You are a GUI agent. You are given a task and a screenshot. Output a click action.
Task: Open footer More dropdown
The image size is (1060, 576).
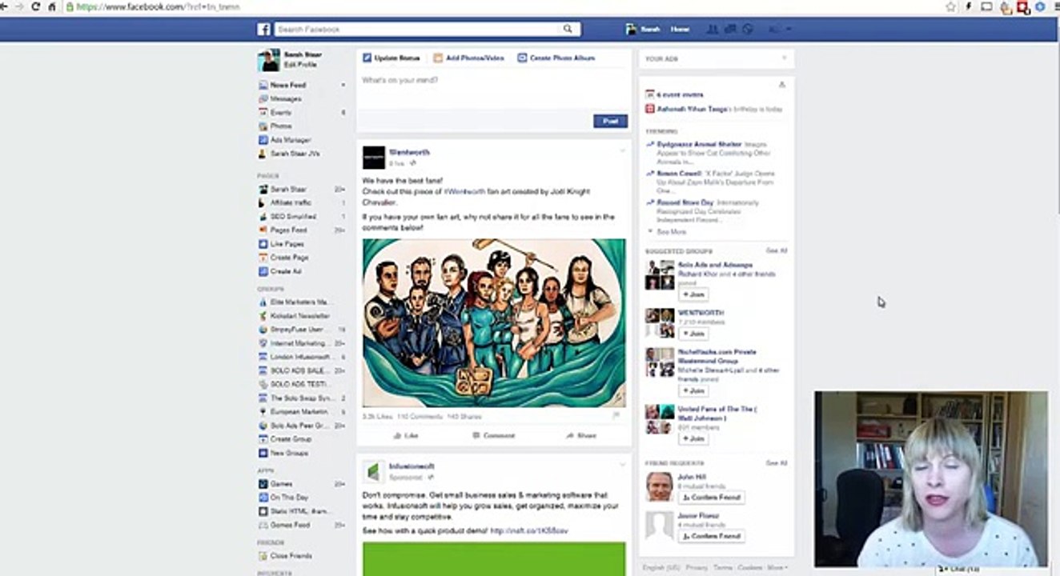pos(777,567)
